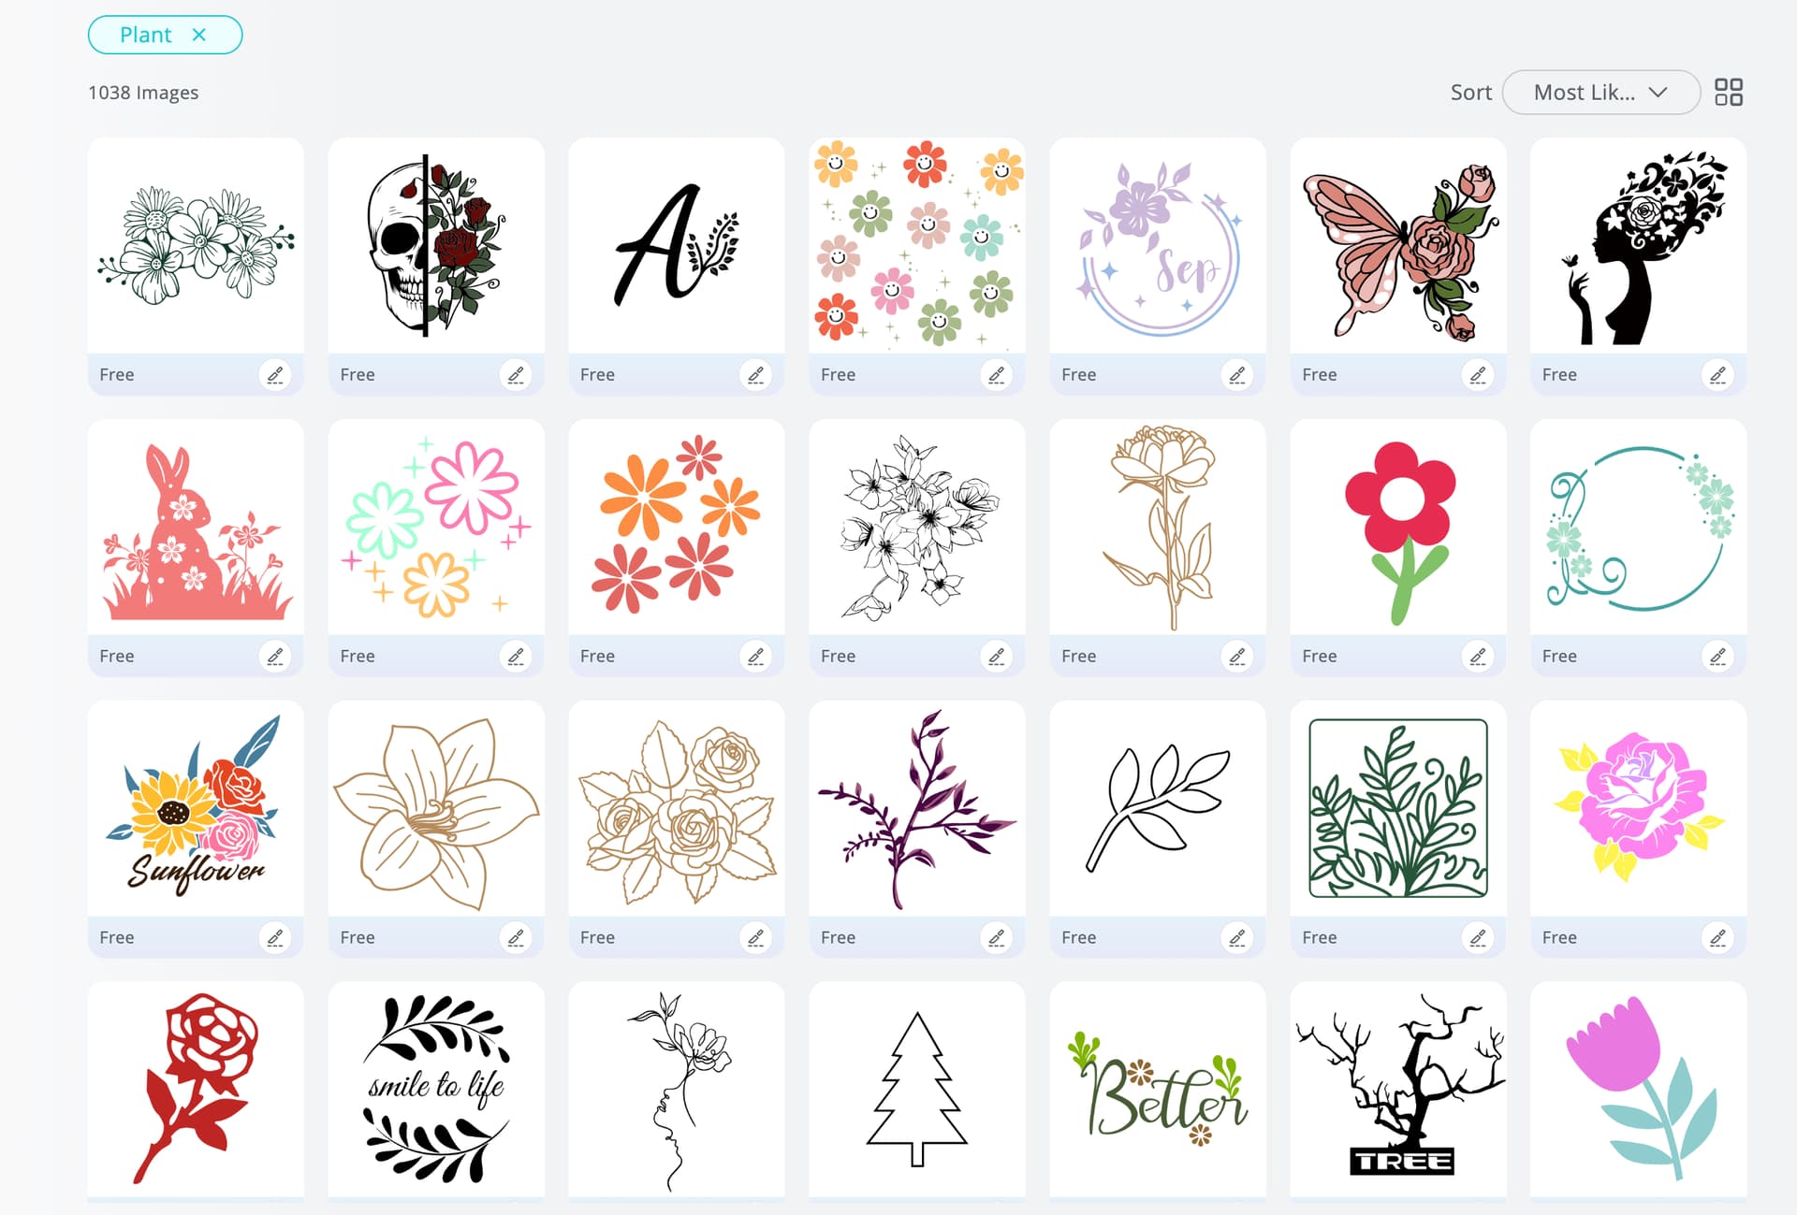Image resolution: width=1797 pixels, height=1215 pixels.
Task: Open the pine tree outline image
Action: click(x=917, y=1089)
